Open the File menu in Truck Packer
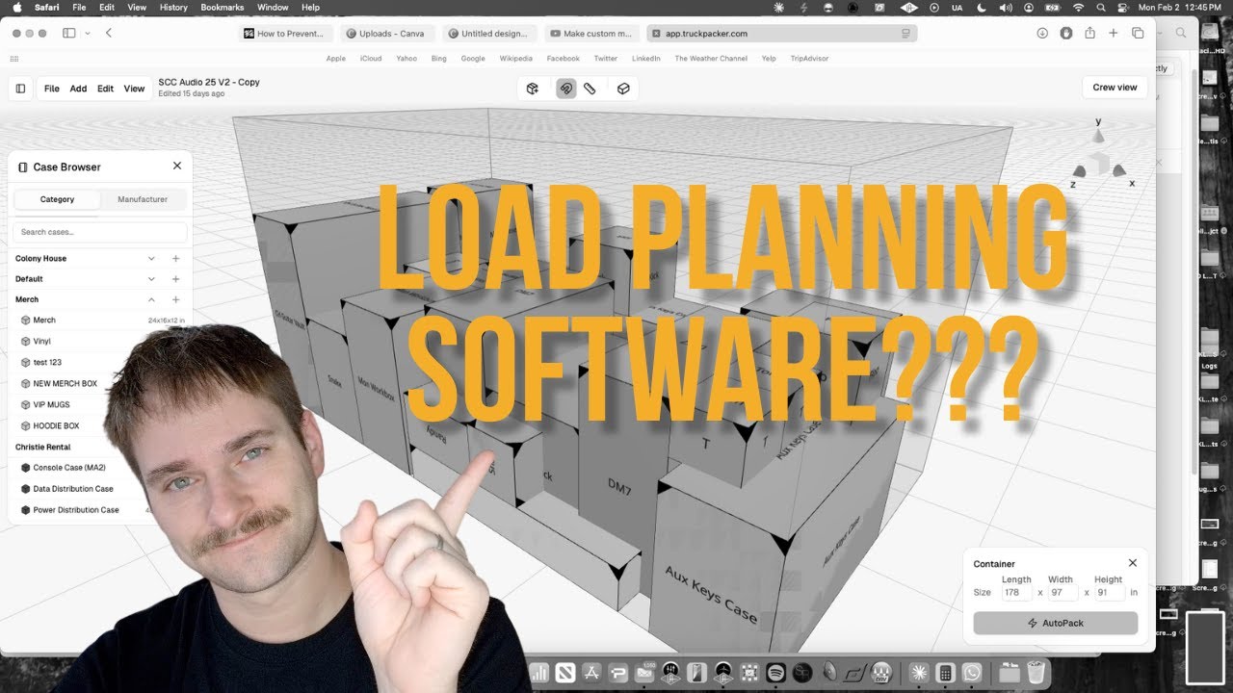The image size is (1233, 693). click(x=52, y=89)
